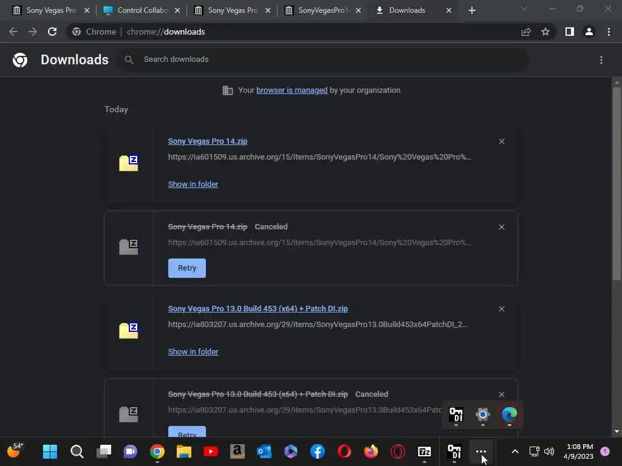
Task: Open Windows Start menu
Action: click(50, 451)
